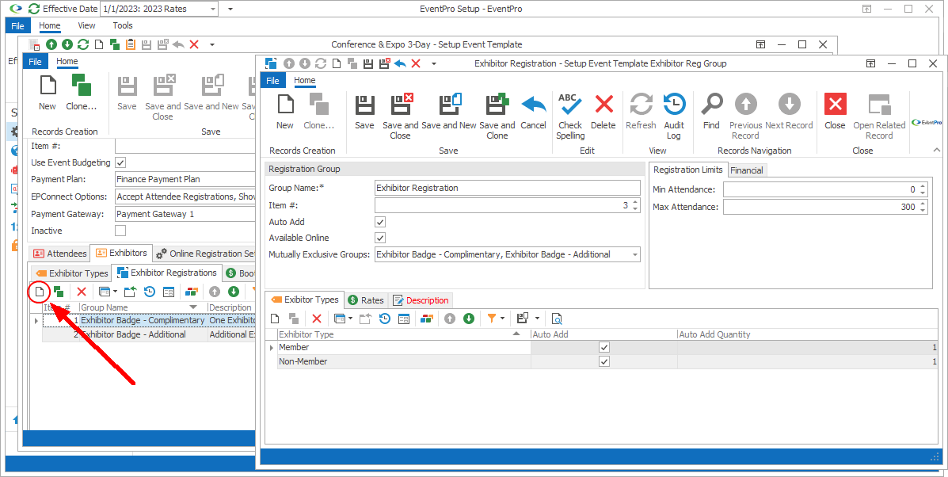Click New in Event Template window ribbon
Image resolution: width=948 pixels, height=477 pixels.
click(x=48, y=93)
